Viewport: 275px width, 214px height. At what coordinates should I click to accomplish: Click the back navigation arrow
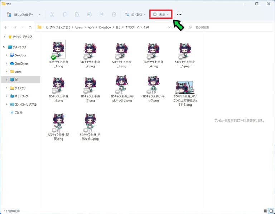coord(6,27)
